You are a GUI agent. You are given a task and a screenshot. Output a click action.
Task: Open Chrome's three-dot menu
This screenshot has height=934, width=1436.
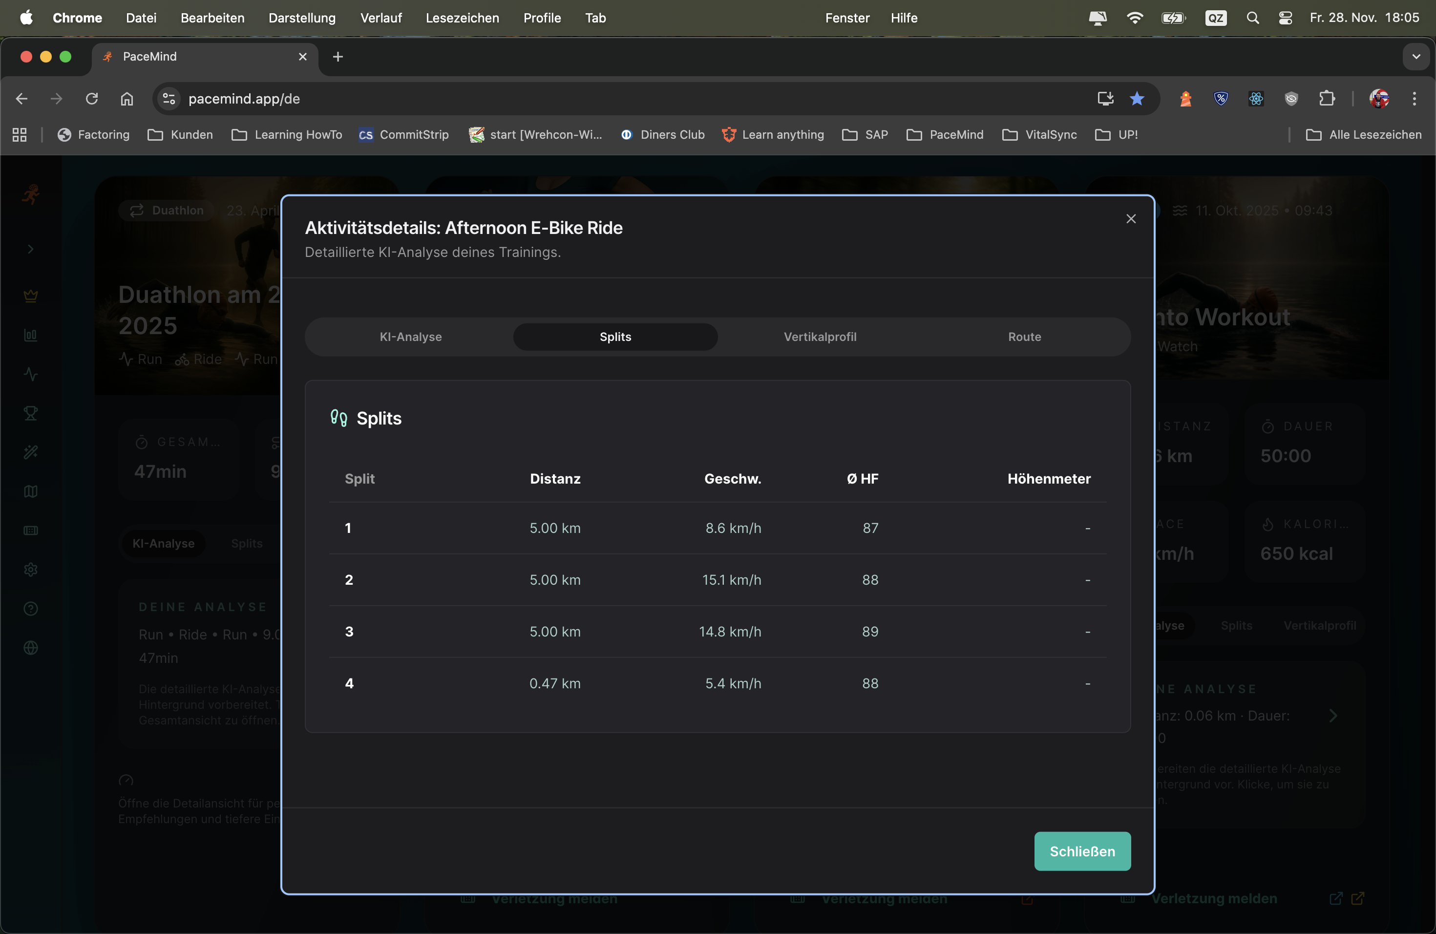pos(1414,98)
